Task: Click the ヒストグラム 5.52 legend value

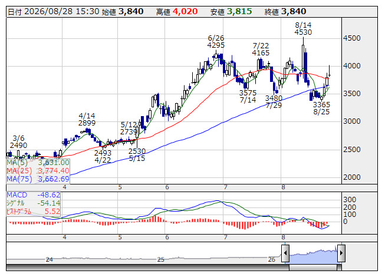Action: click(x=34, y=211)
